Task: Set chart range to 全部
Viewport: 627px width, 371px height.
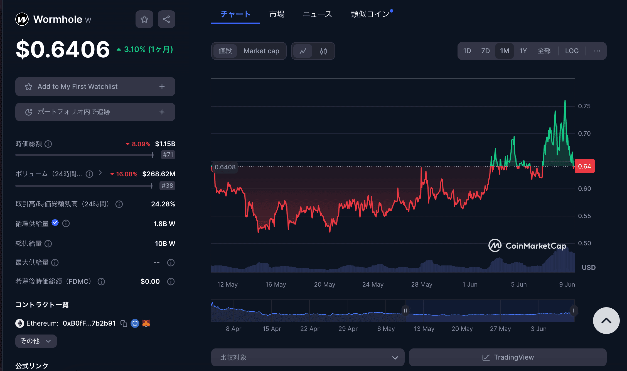Action: point(544,51)
